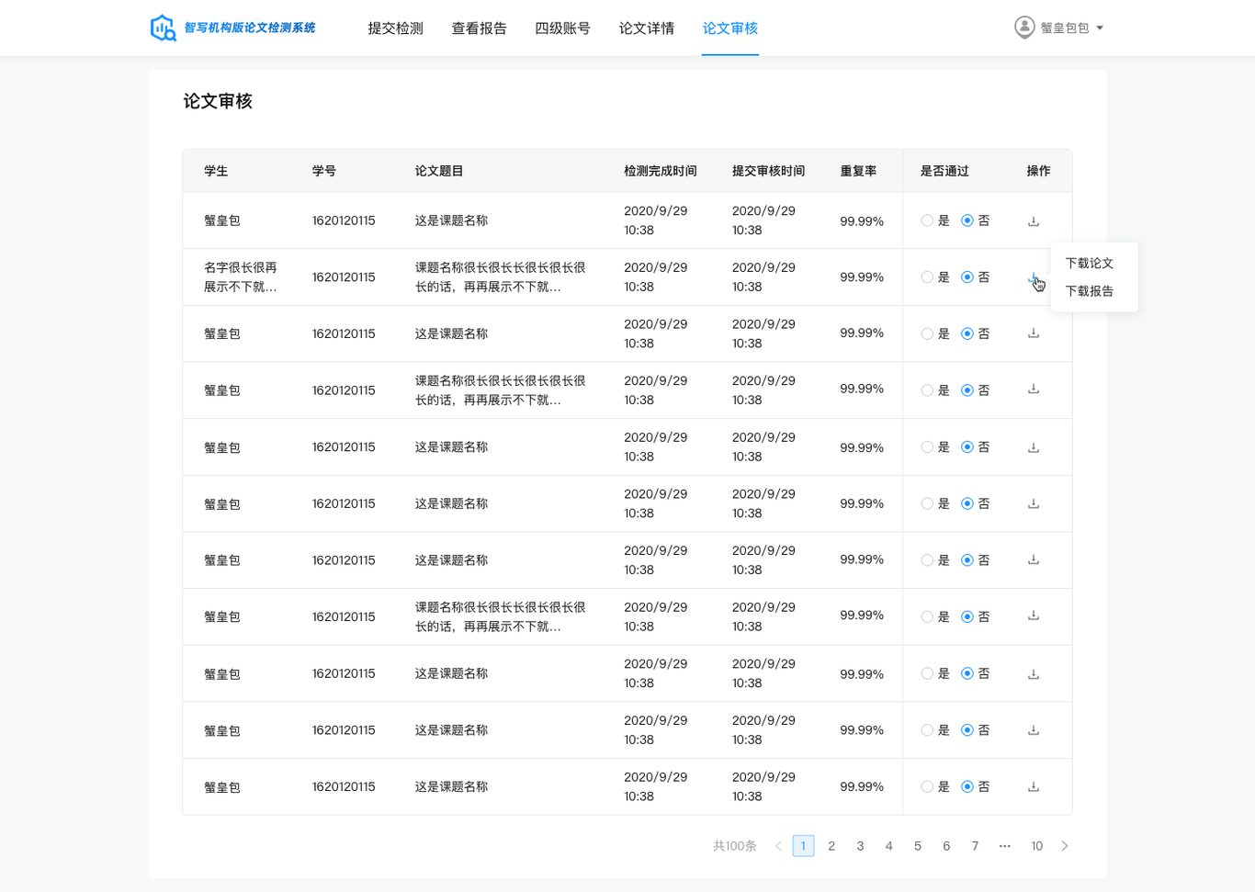
Task: Click download icon in the fourth table row
Action: click(x=1034, y=390)
